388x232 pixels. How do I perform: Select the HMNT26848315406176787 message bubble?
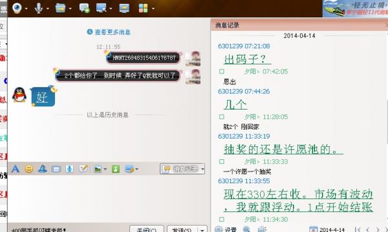tap(144, 58)
